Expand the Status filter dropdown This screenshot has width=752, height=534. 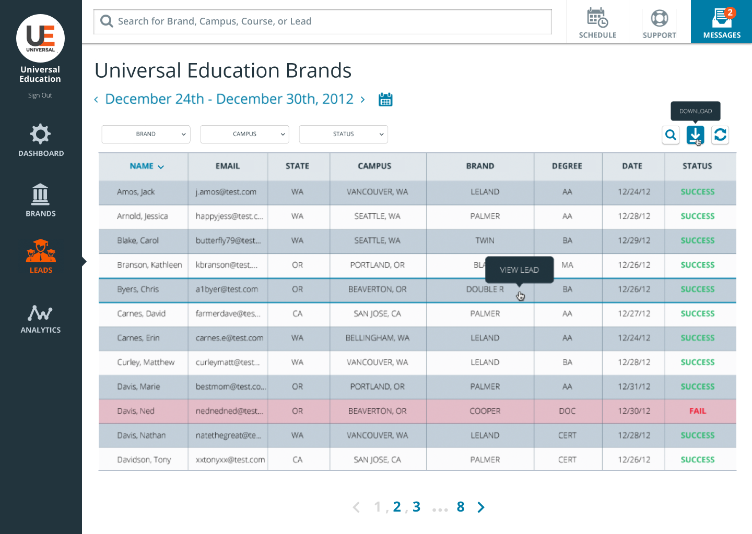point(343,134)
